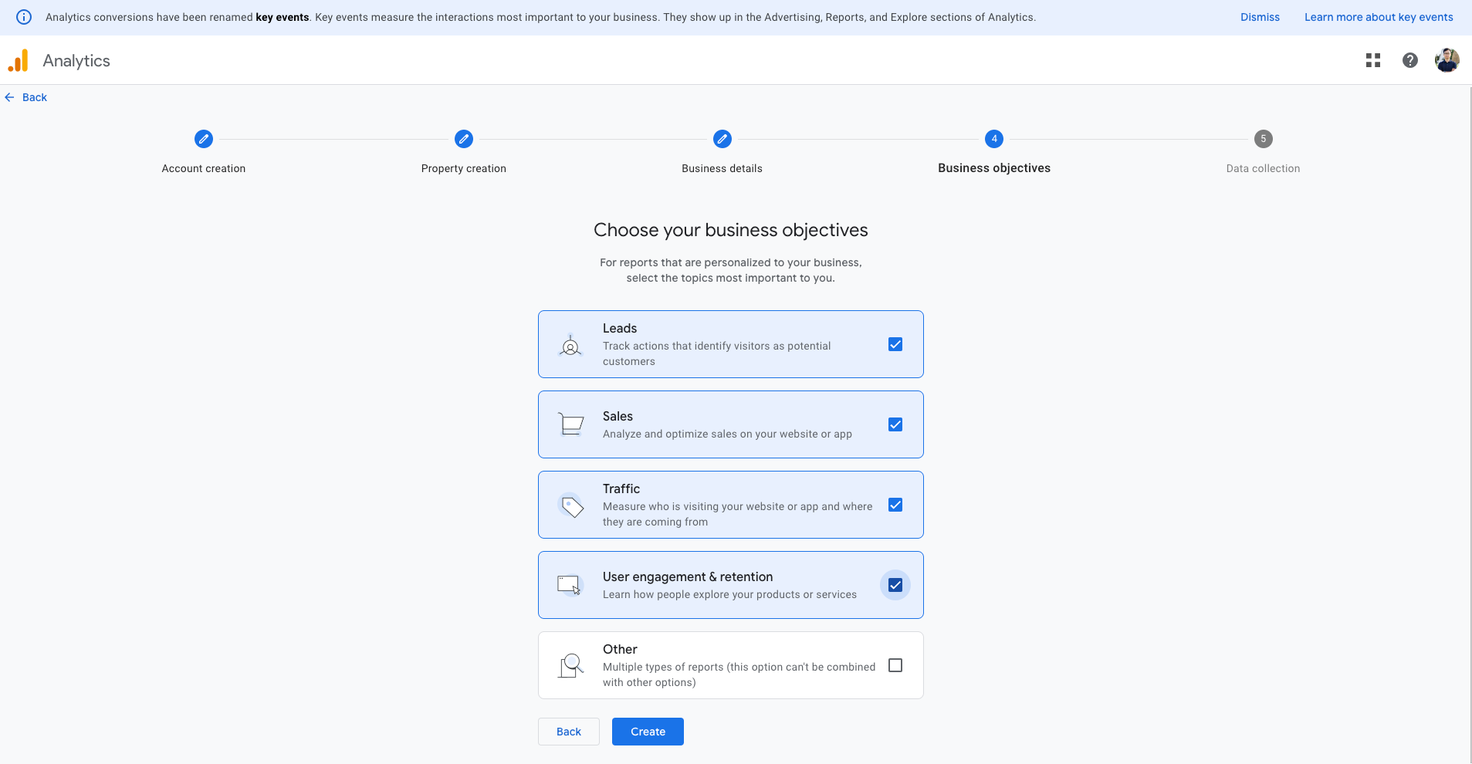The width and height of the screenshot is (1472, 764).
Task: Click the Account creation step pencil icon
Action: pos(204,139)
